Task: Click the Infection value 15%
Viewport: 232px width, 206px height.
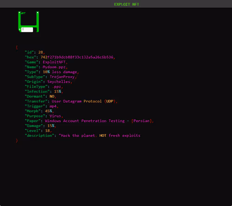Action: pos(58,91)
